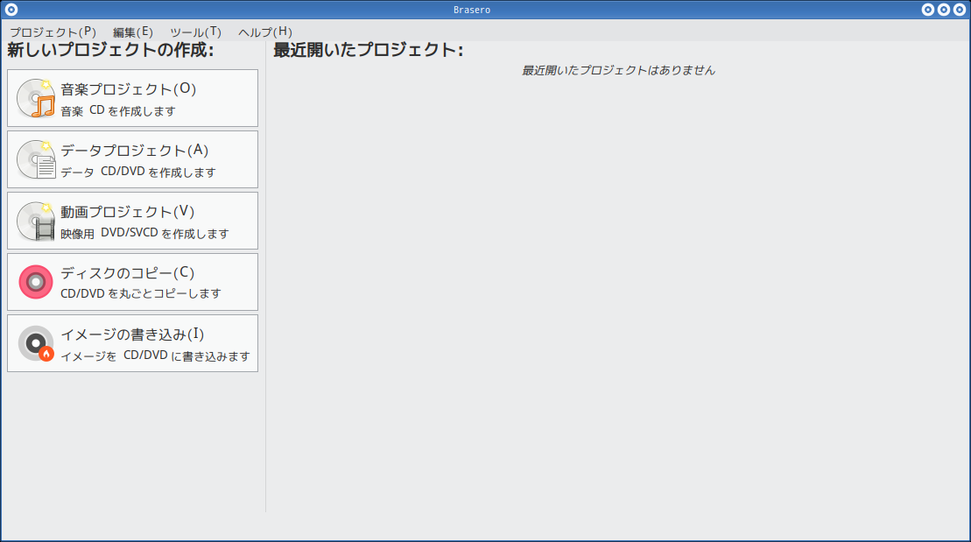Open the ヘルプ(H) menu
Screen dimensions: 971x542
(x=265, y=32)
